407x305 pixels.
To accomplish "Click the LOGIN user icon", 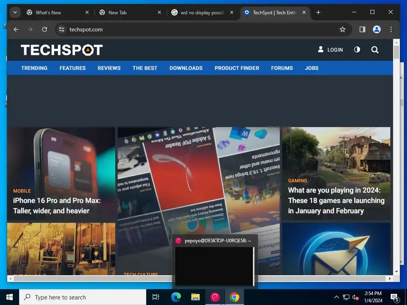I will click(x=321, y=49).
